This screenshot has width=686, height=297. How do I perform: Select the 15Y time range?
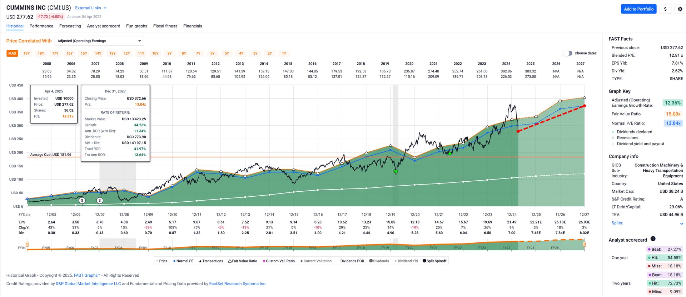click(84, 54)
